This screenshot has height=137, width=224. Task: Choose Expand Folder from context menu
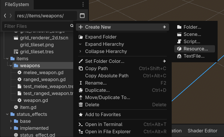tap(122, 37)
